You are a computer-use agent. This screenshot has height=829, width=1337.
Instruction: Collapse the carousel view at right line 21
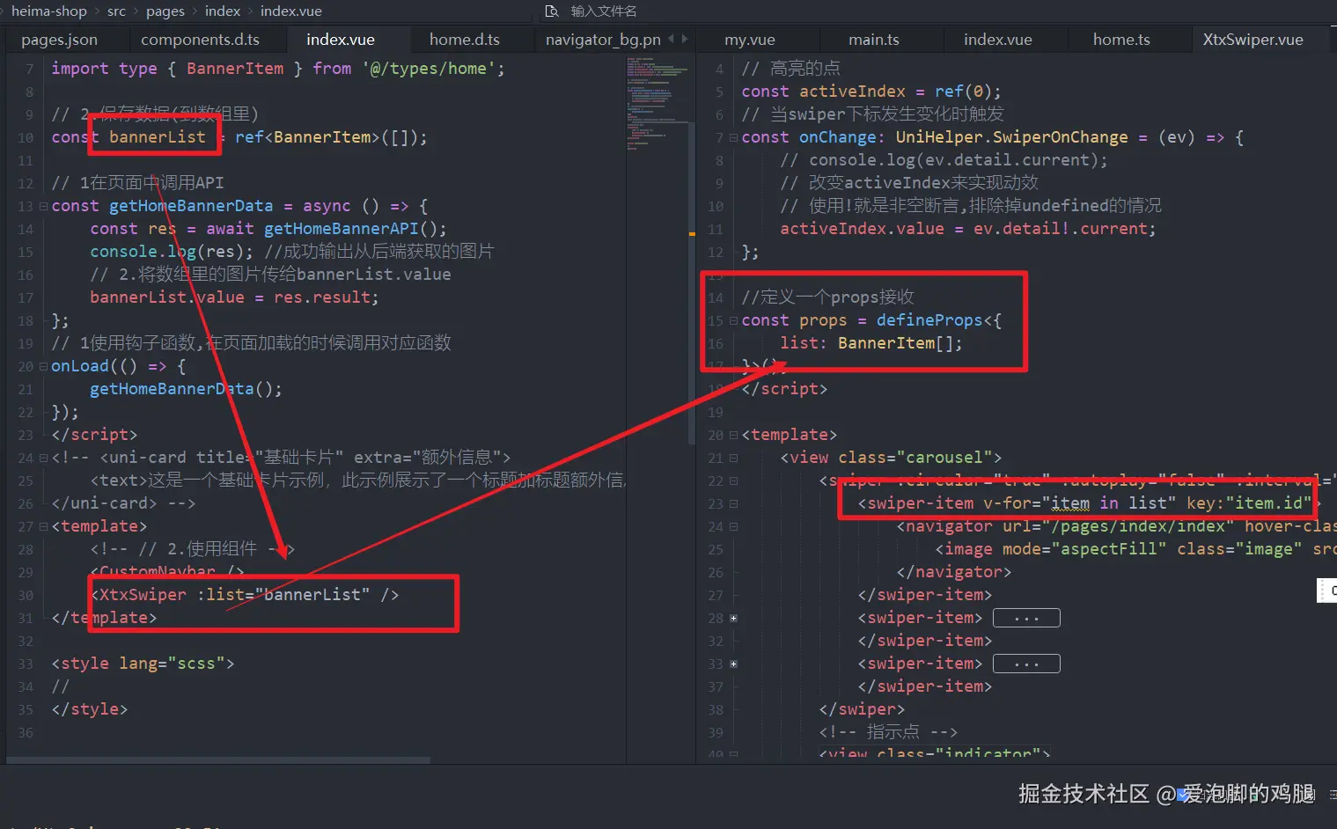tap(732, 458)
